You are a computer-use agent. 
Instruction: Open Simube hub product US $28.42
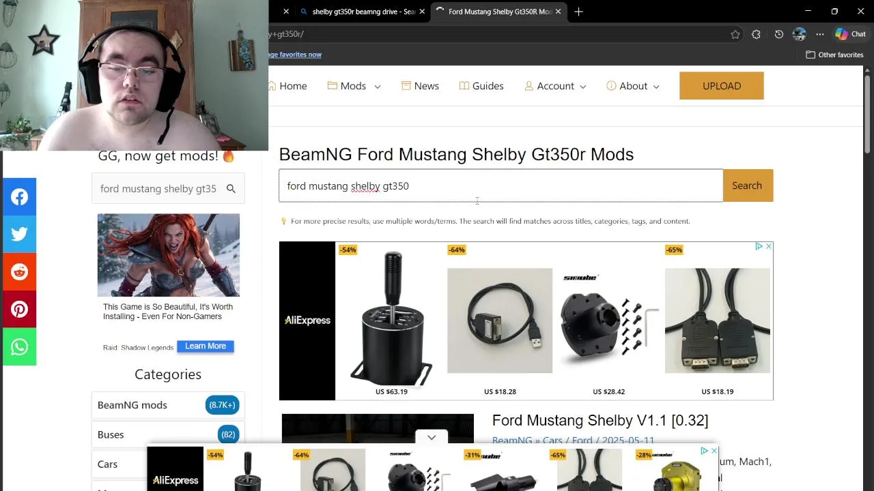608,321
